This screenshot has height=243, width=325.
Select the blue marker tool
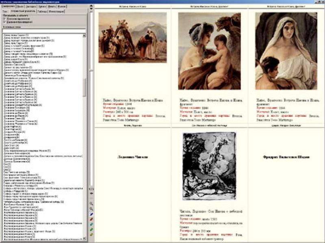(91, 214)
